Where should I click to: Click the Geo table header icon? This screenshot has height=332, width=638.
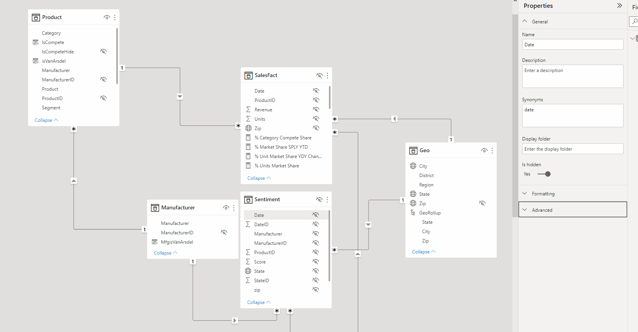click(413, 151)
